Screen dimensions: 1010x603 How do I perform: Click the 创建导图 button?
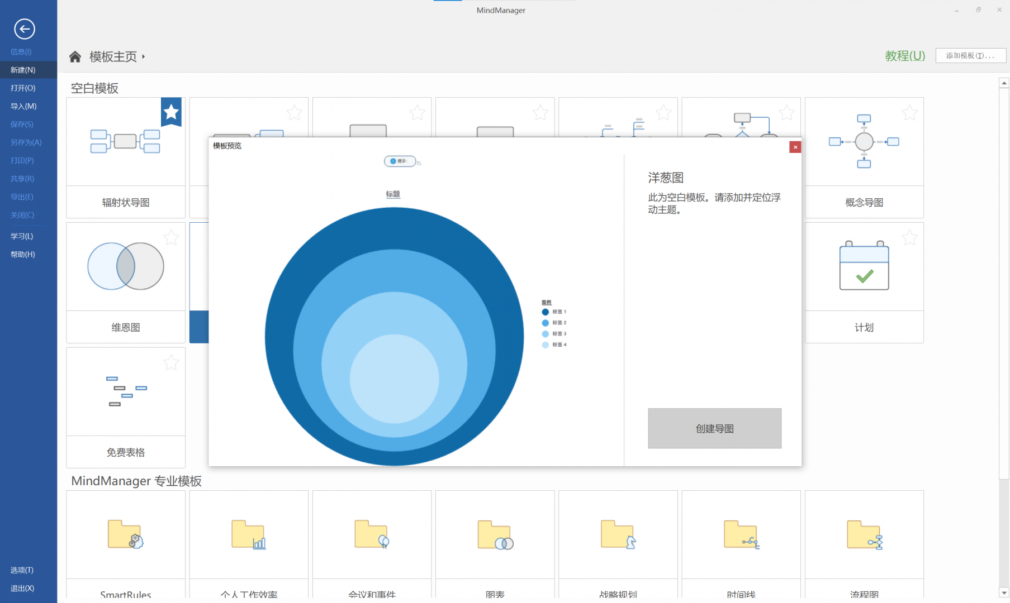click(714, 428)
